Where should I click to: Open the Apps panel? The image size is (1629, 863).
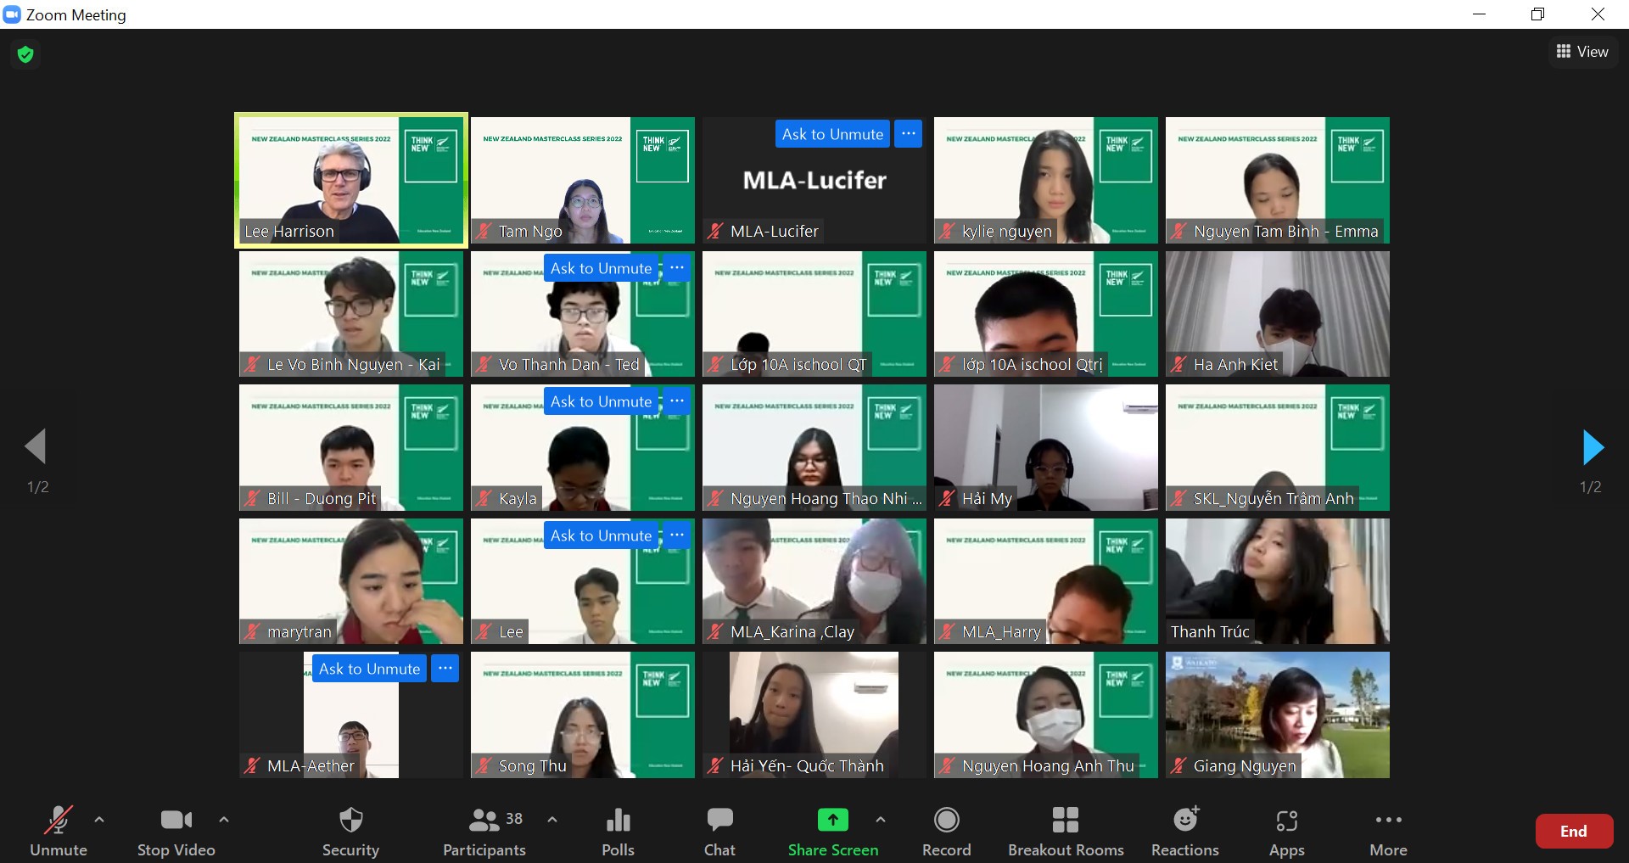pyautogui.click(x=1286, y=831)
